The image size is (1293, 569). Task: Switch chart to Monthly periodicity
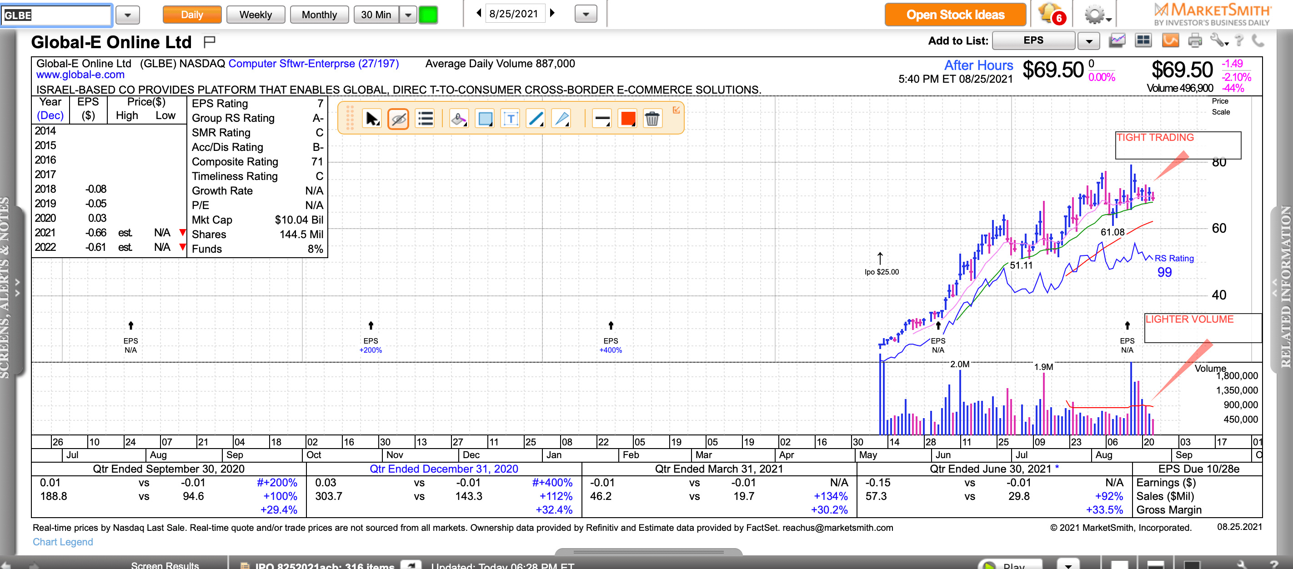coord(319,15)
